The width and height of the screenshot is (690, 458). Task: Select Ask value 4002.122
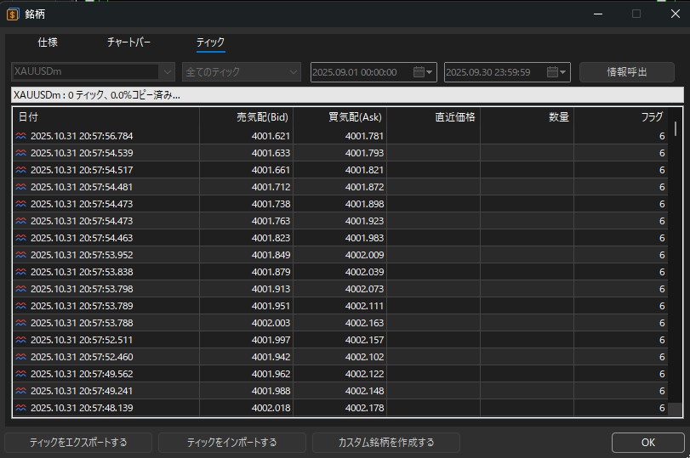tap(364, 374)
